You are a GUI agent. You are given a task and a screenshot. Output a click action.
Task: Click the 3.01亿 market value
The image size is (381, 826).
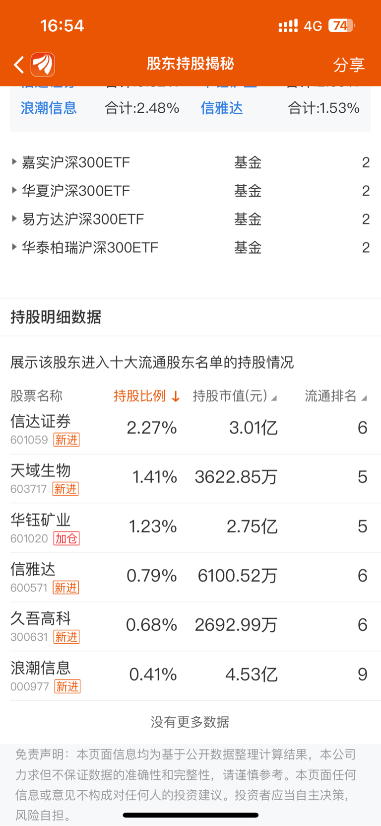[253, 428]
